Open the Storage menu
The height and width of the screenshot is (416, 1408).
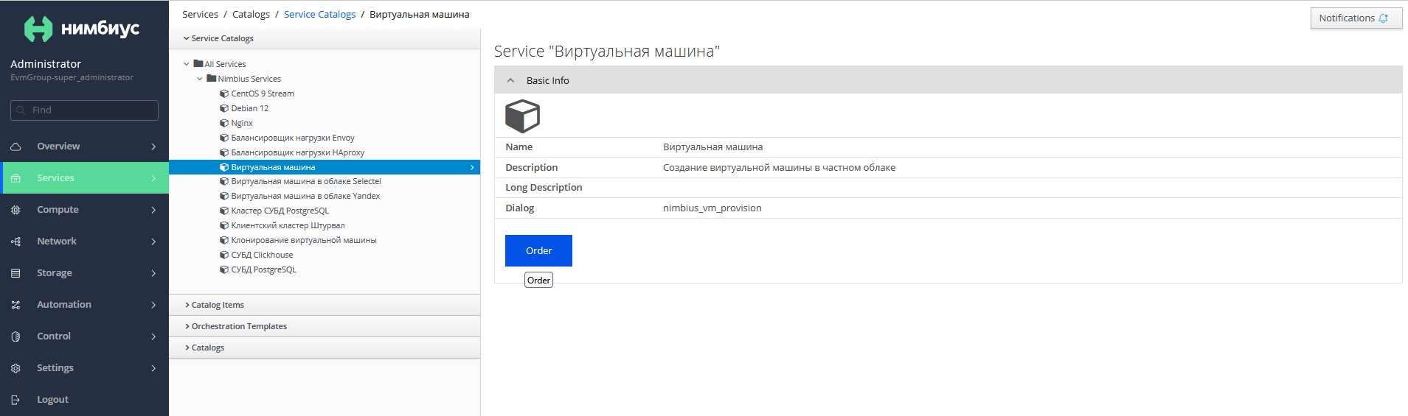pyautogui.click(x=84, y=273)
